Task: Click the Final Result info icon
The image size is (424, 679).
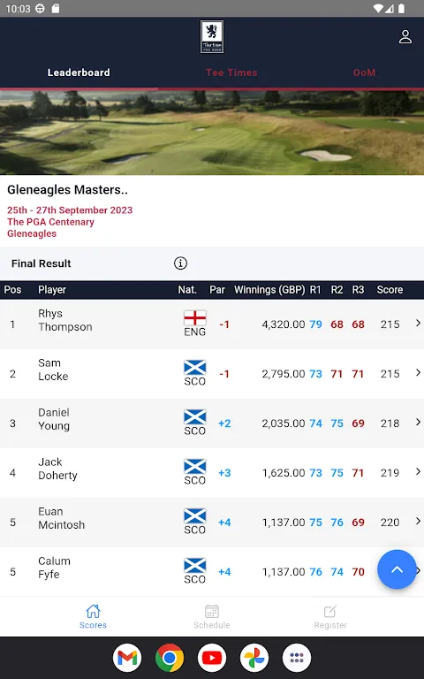Action: point(180,263)
